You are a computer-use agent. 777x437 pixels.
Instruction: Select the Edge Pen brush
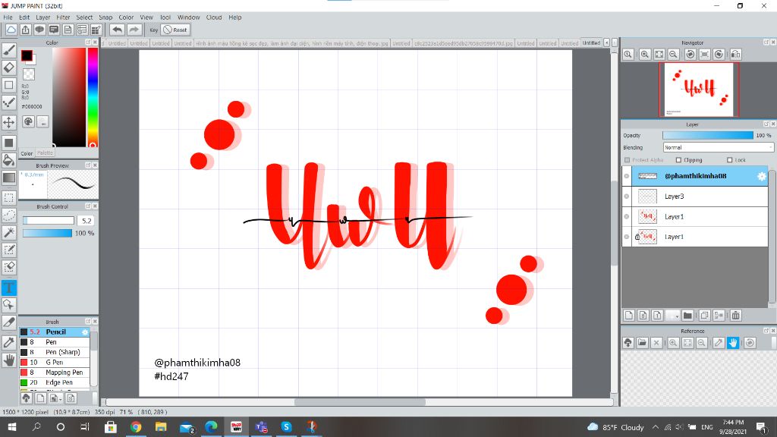tap(55, 382)
